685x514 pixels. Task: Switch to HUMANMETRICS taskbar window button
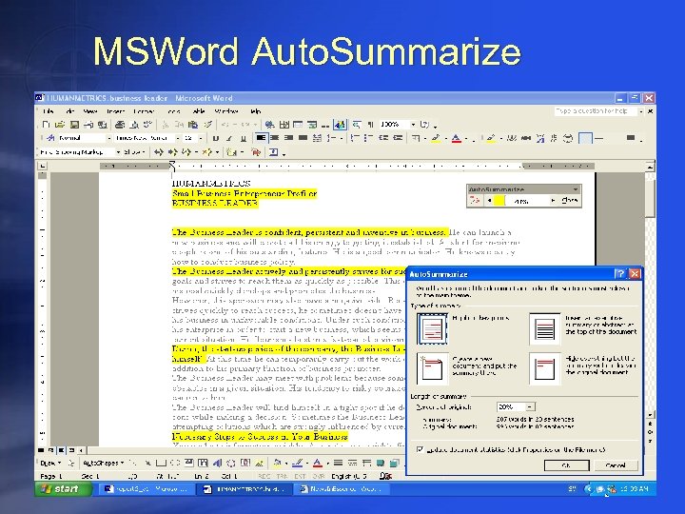(245, 489)
